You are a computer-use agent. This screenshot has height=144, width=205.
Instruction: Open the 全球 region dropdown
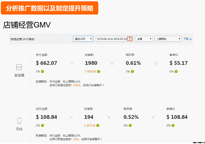[144, 39]
